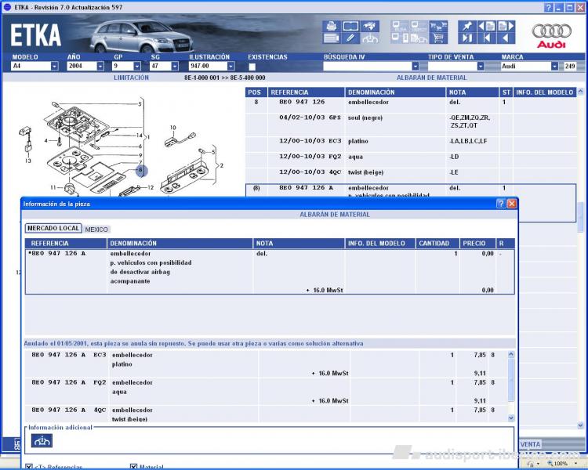Click the greyed vehicle info icon in the toolbar
The height and width of the screenshot is (470, 588).
click(x=370, y=38)
